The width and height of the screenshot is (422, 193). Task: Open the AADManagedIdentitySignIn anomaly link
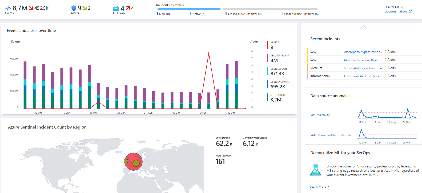click(x=332, y=135)
